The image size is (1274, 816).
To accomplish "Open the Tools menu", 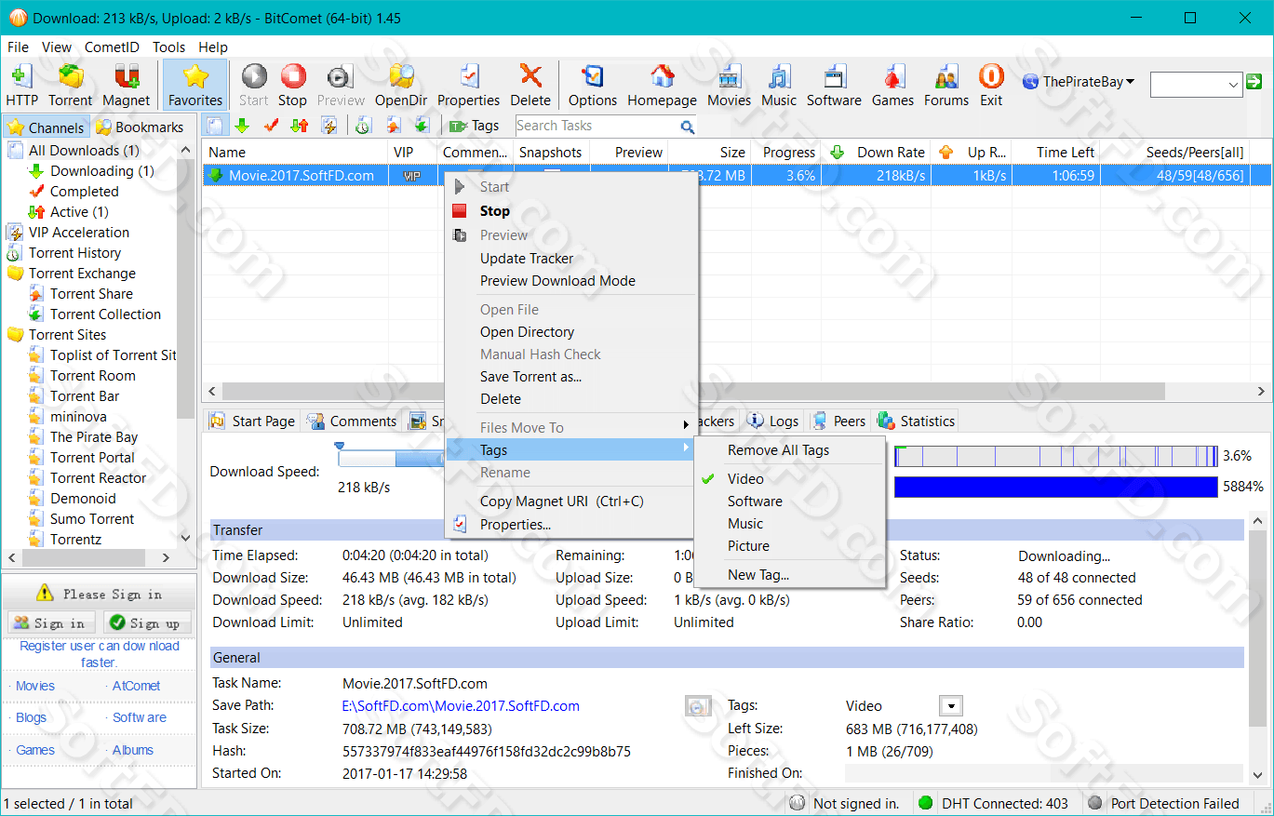I will [x=169, y=47].
